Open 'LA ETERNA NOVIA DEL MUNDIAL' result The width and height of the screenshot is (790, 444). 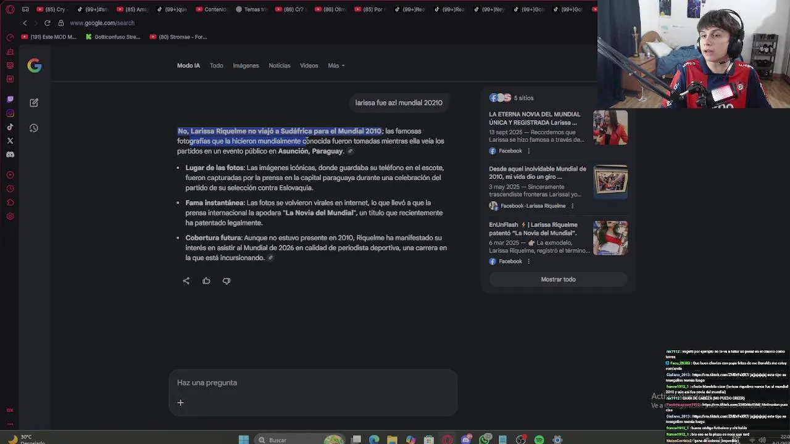[x=534, y=118]
